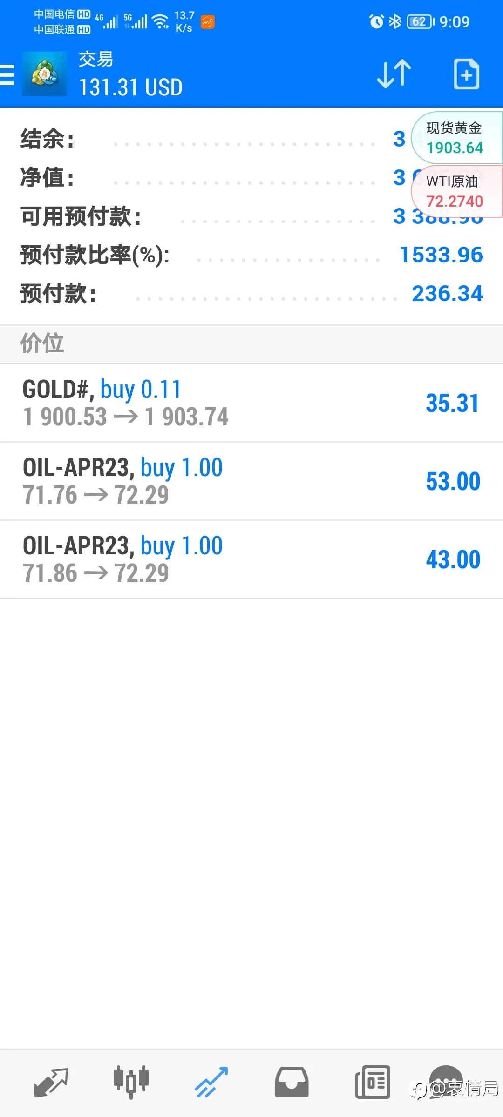Open the Quotes tab with the arrows icon
Viewport: 503px width, 1117px height.
(51, 1082)
